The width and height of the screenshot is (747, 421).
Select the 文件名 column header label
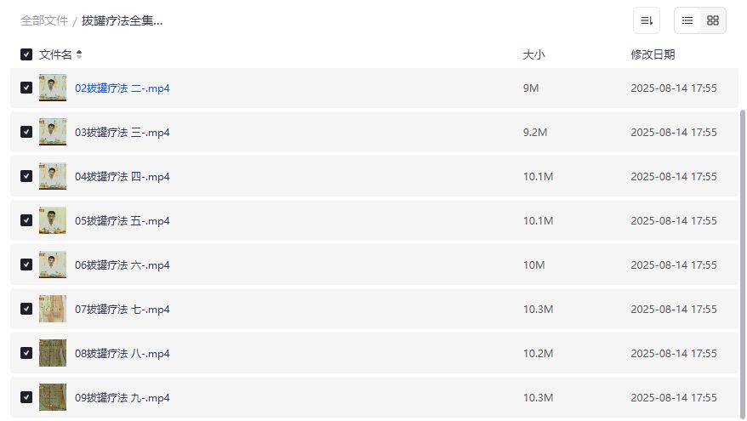coord(55,54)
